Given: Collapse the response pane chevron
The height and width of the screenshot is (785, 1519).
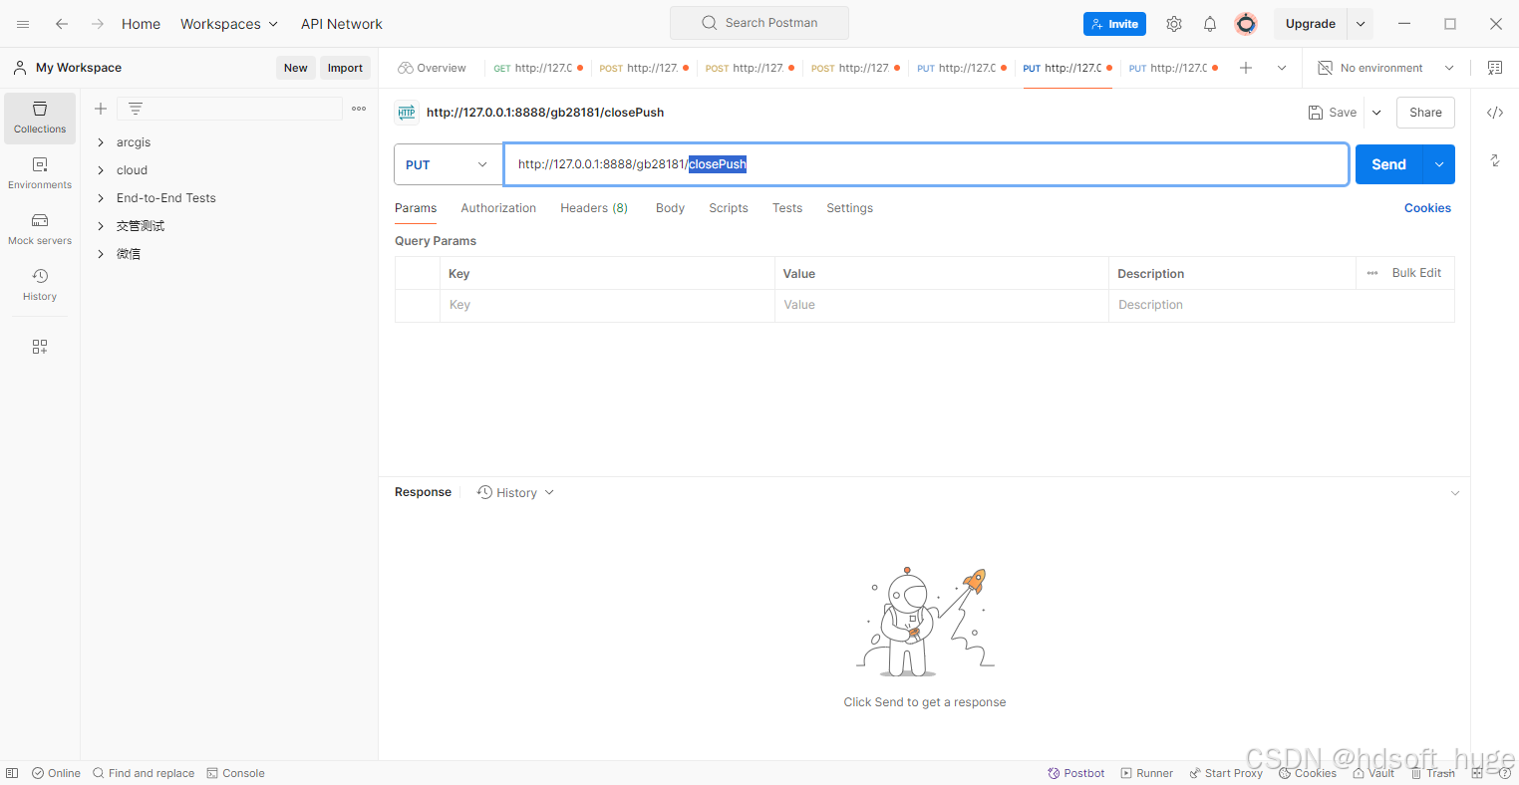Looking at the screenshot, I should tap(1455, 493).
